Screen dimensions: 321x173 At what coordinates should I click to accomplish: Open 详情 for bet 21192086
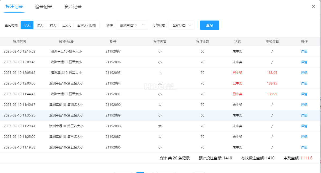click(x=304, y=147)
